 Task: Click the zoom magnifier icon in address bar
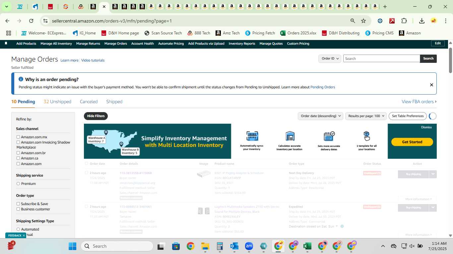pos(353,21)
